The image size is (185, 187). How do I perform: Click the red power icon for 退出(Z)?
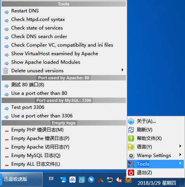[x=131, y=173]
